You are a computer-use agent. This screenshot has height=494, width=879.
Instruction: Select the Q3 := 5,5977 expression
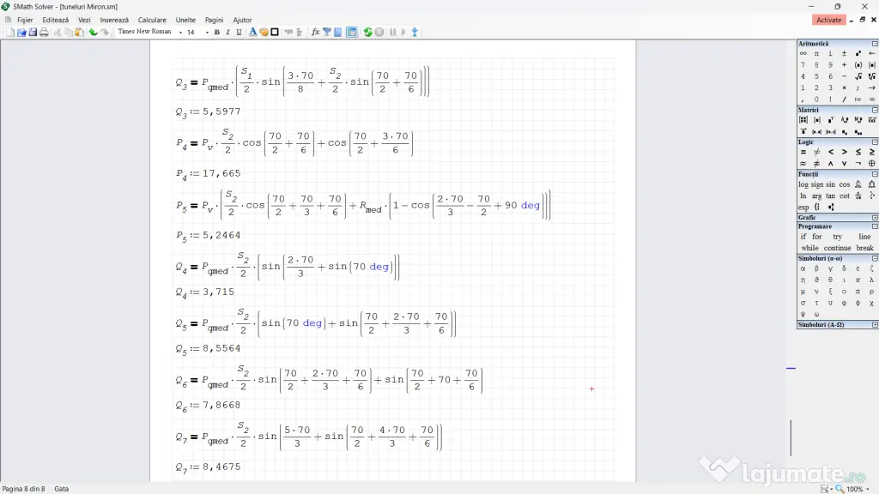pos(208,112)
